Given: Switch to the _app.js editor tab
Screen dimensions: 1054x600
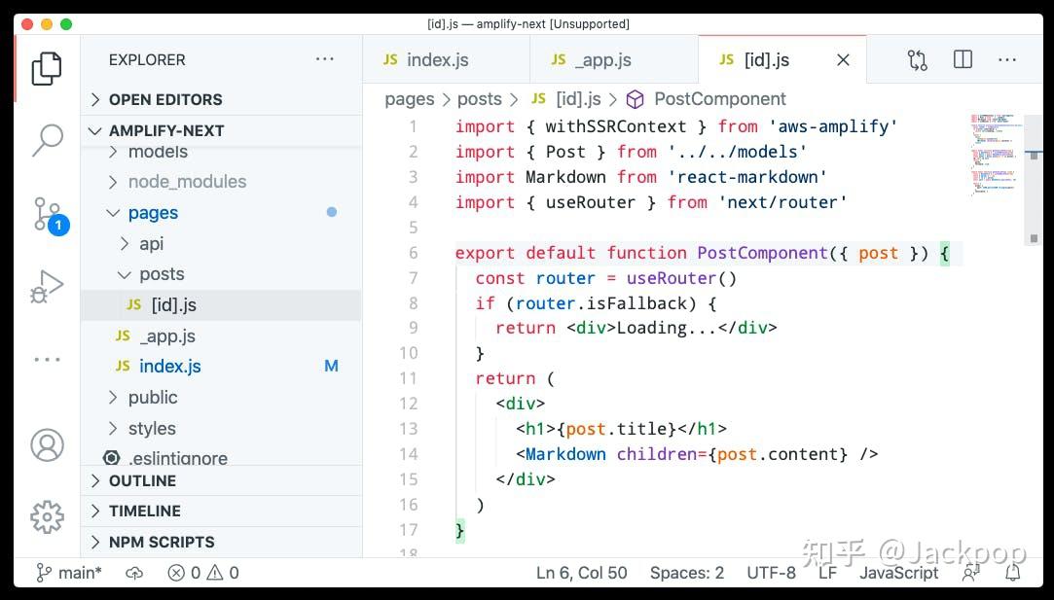Looking at the screenshot, I should [x=603, y=60].
